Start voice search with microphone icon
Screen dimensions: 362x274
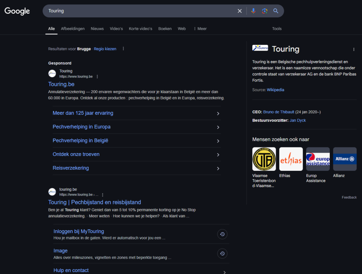click(253, 11)
